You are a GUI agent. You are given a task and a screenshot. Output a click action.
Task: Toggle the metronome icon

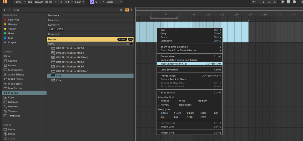67,2
